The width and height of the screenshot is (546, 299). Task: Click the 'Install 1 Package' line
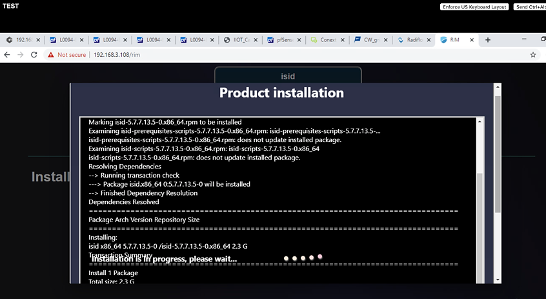click(x=113, y=273)
